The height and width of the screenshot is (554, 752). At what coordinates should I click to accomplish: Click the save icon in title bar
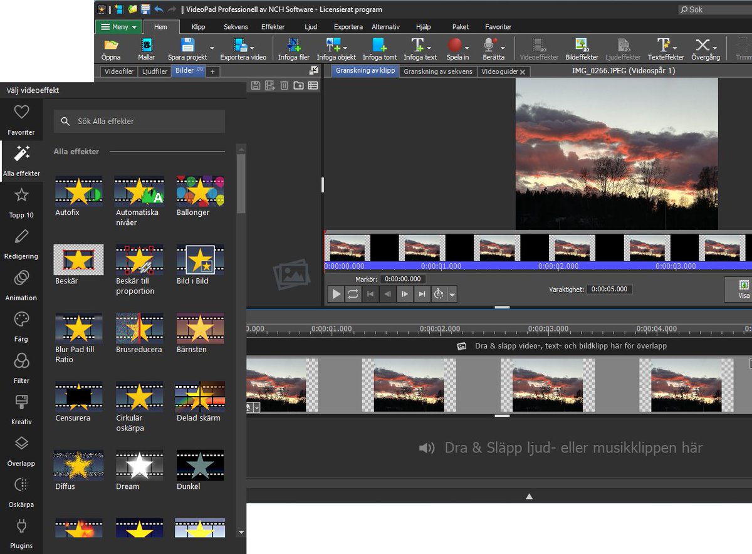pos(145,9)
